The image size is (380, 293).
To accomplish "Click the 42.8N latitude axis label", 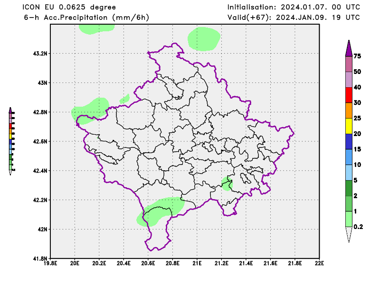I will pyautogui.click(x=40, y=112).
